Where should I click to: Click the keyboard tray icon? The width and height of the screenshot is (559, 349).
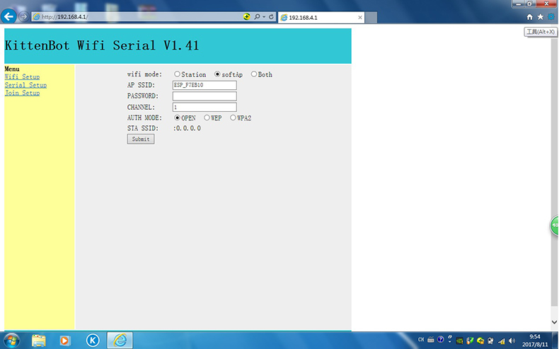click(x=431, y=340)
